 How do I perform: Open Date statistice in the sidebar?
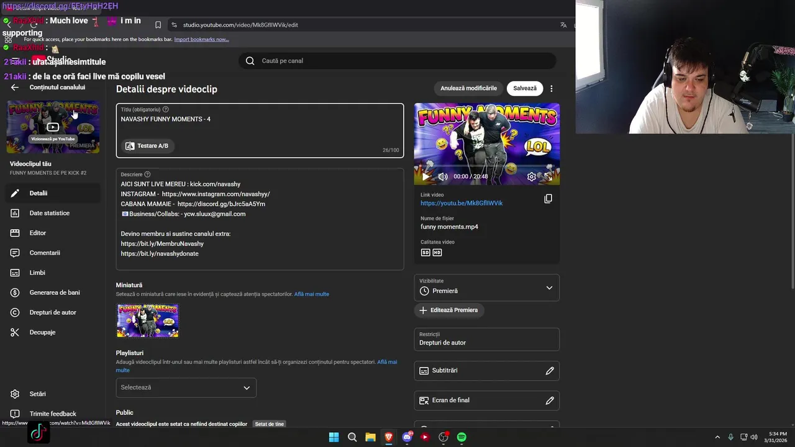coord(53,213)
